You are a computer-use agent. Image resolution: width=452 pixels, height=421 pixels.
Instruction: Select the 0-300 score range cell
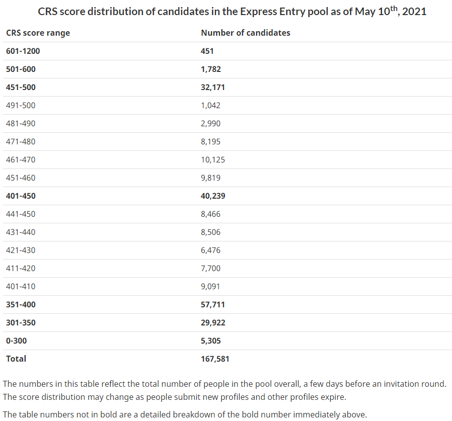[16, 341]
